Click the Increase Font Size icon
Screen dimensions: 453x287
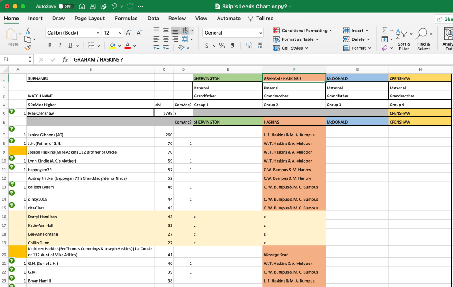129,33
